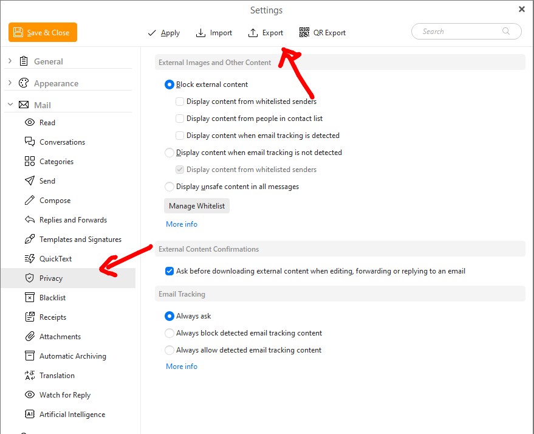Open Templates and Signatures icon

pos(29,239)
